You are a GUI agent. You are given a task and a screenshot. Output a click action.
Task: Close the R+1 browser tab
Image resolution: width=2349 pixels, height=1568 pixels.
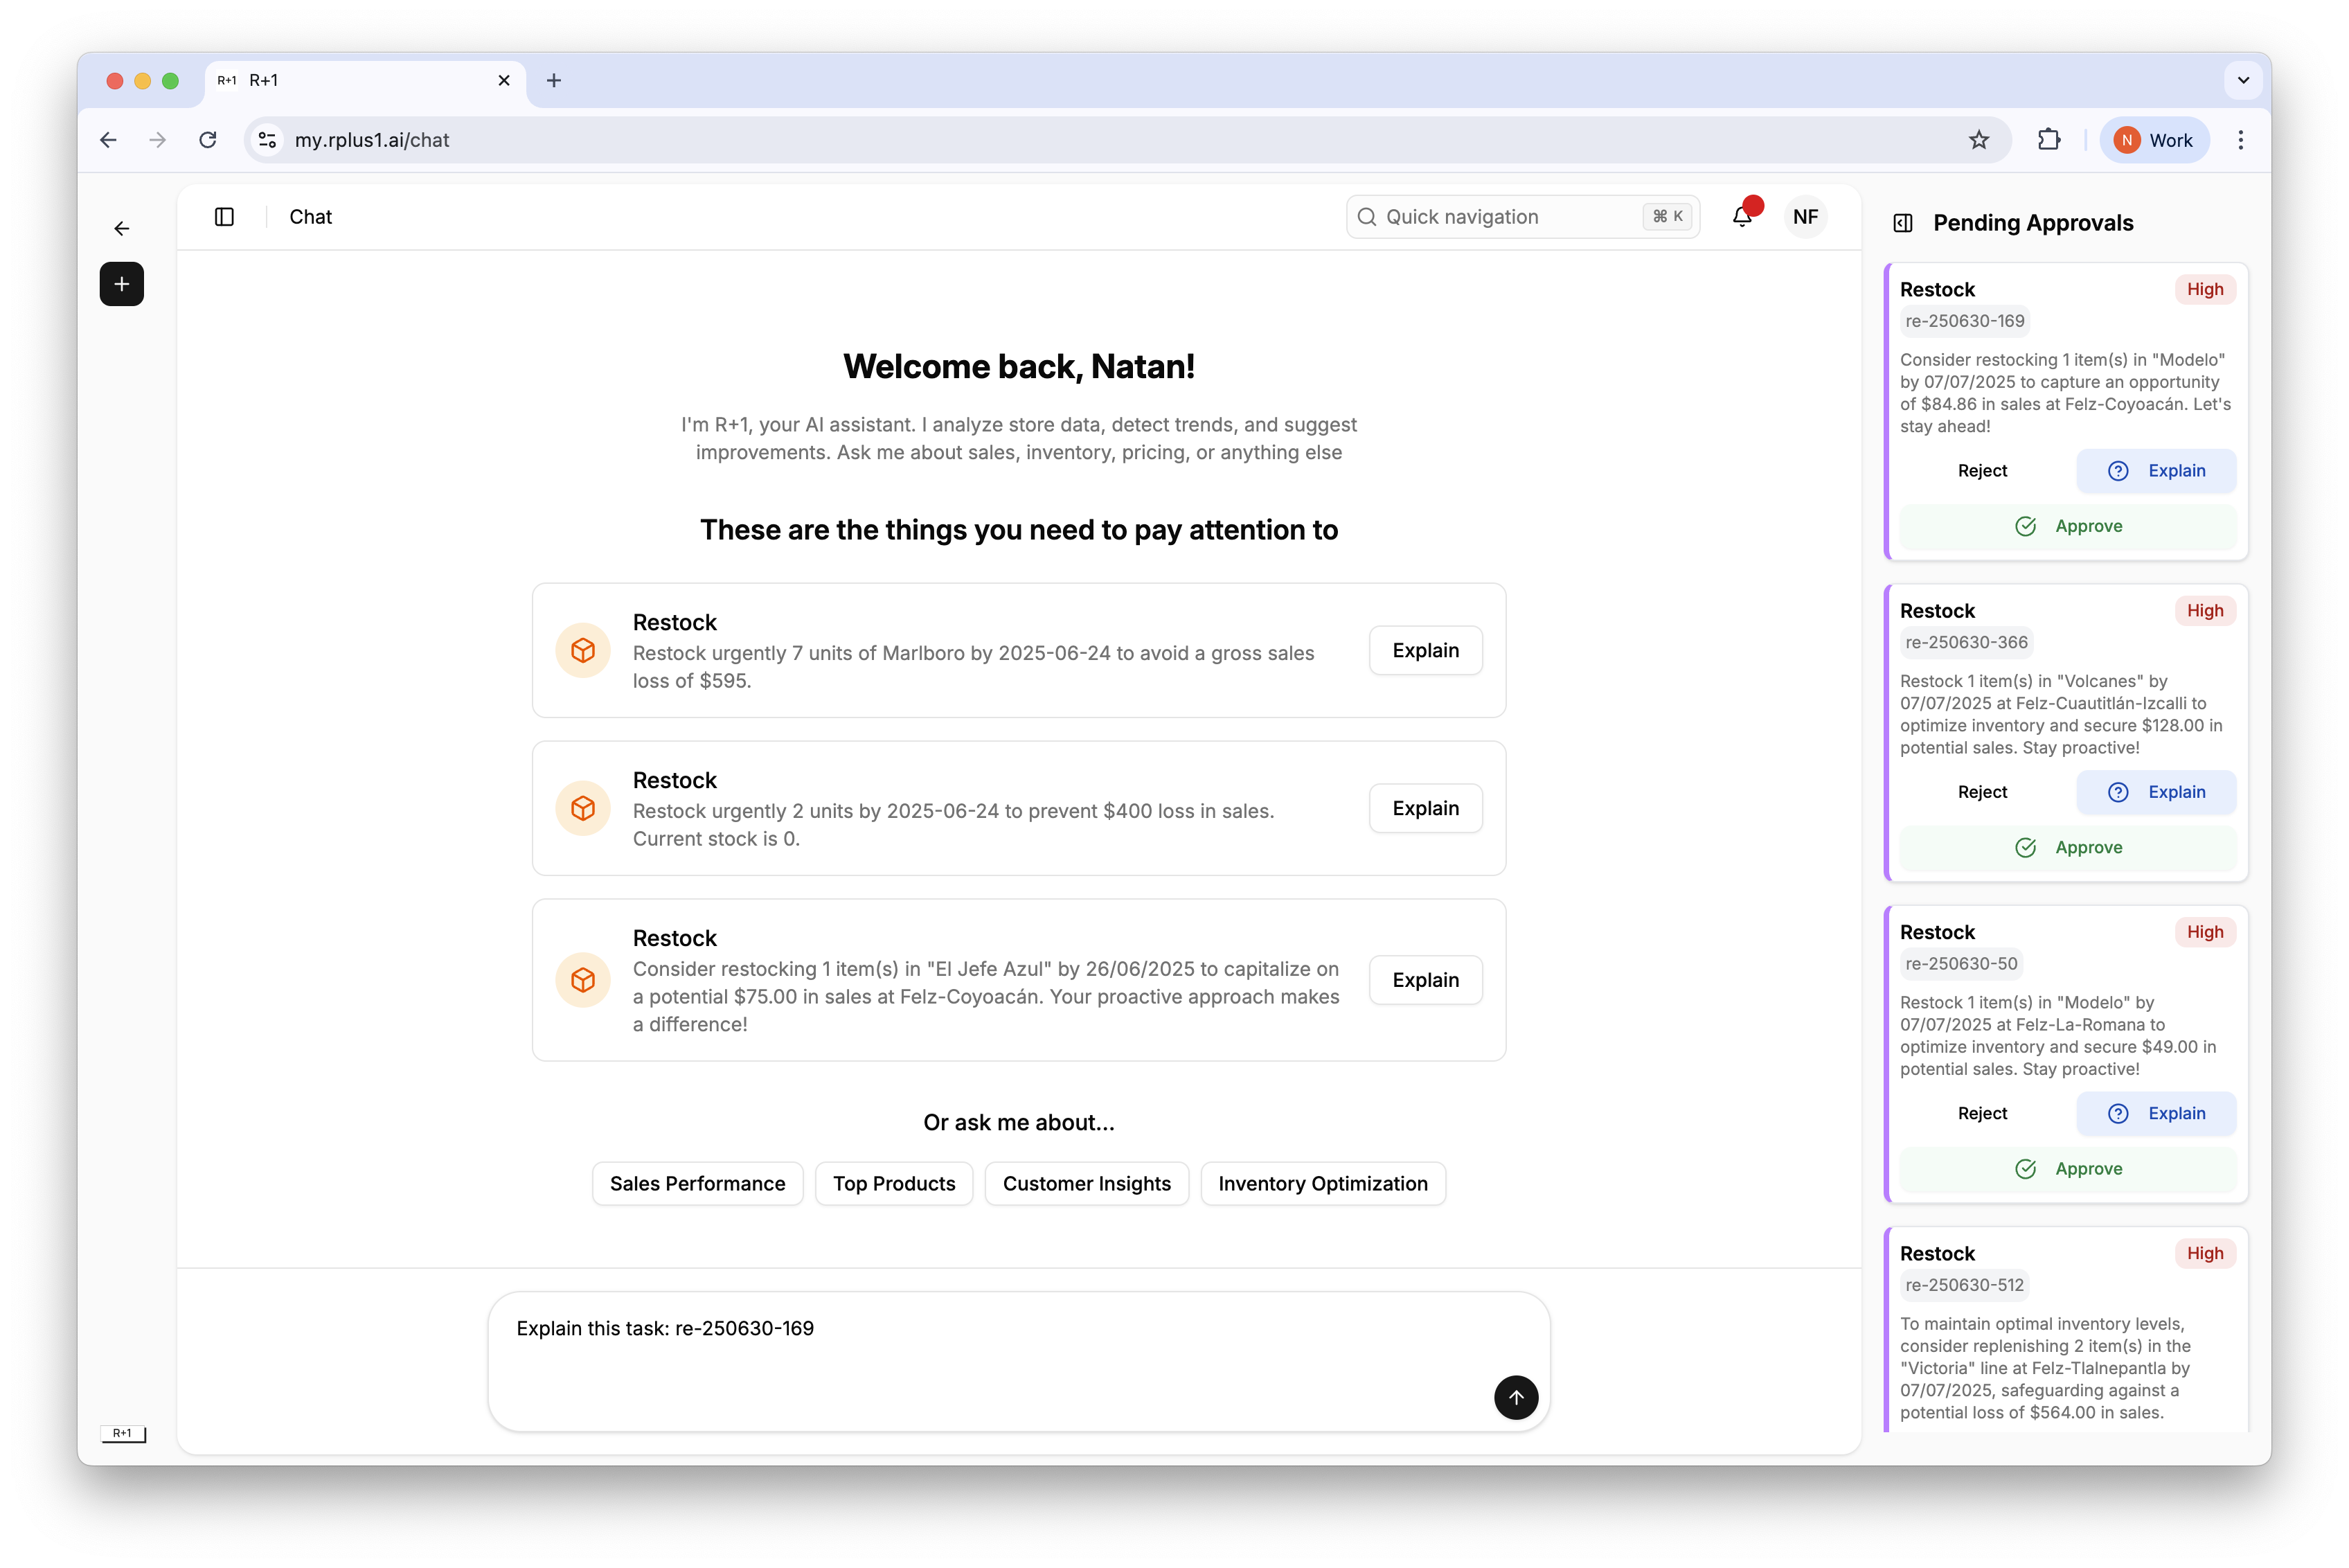504,80
